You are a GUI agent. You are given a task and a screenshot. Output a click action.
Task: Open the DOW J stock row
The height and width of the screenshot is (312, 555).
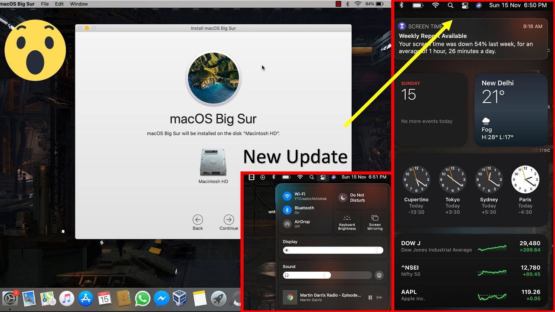471,247
